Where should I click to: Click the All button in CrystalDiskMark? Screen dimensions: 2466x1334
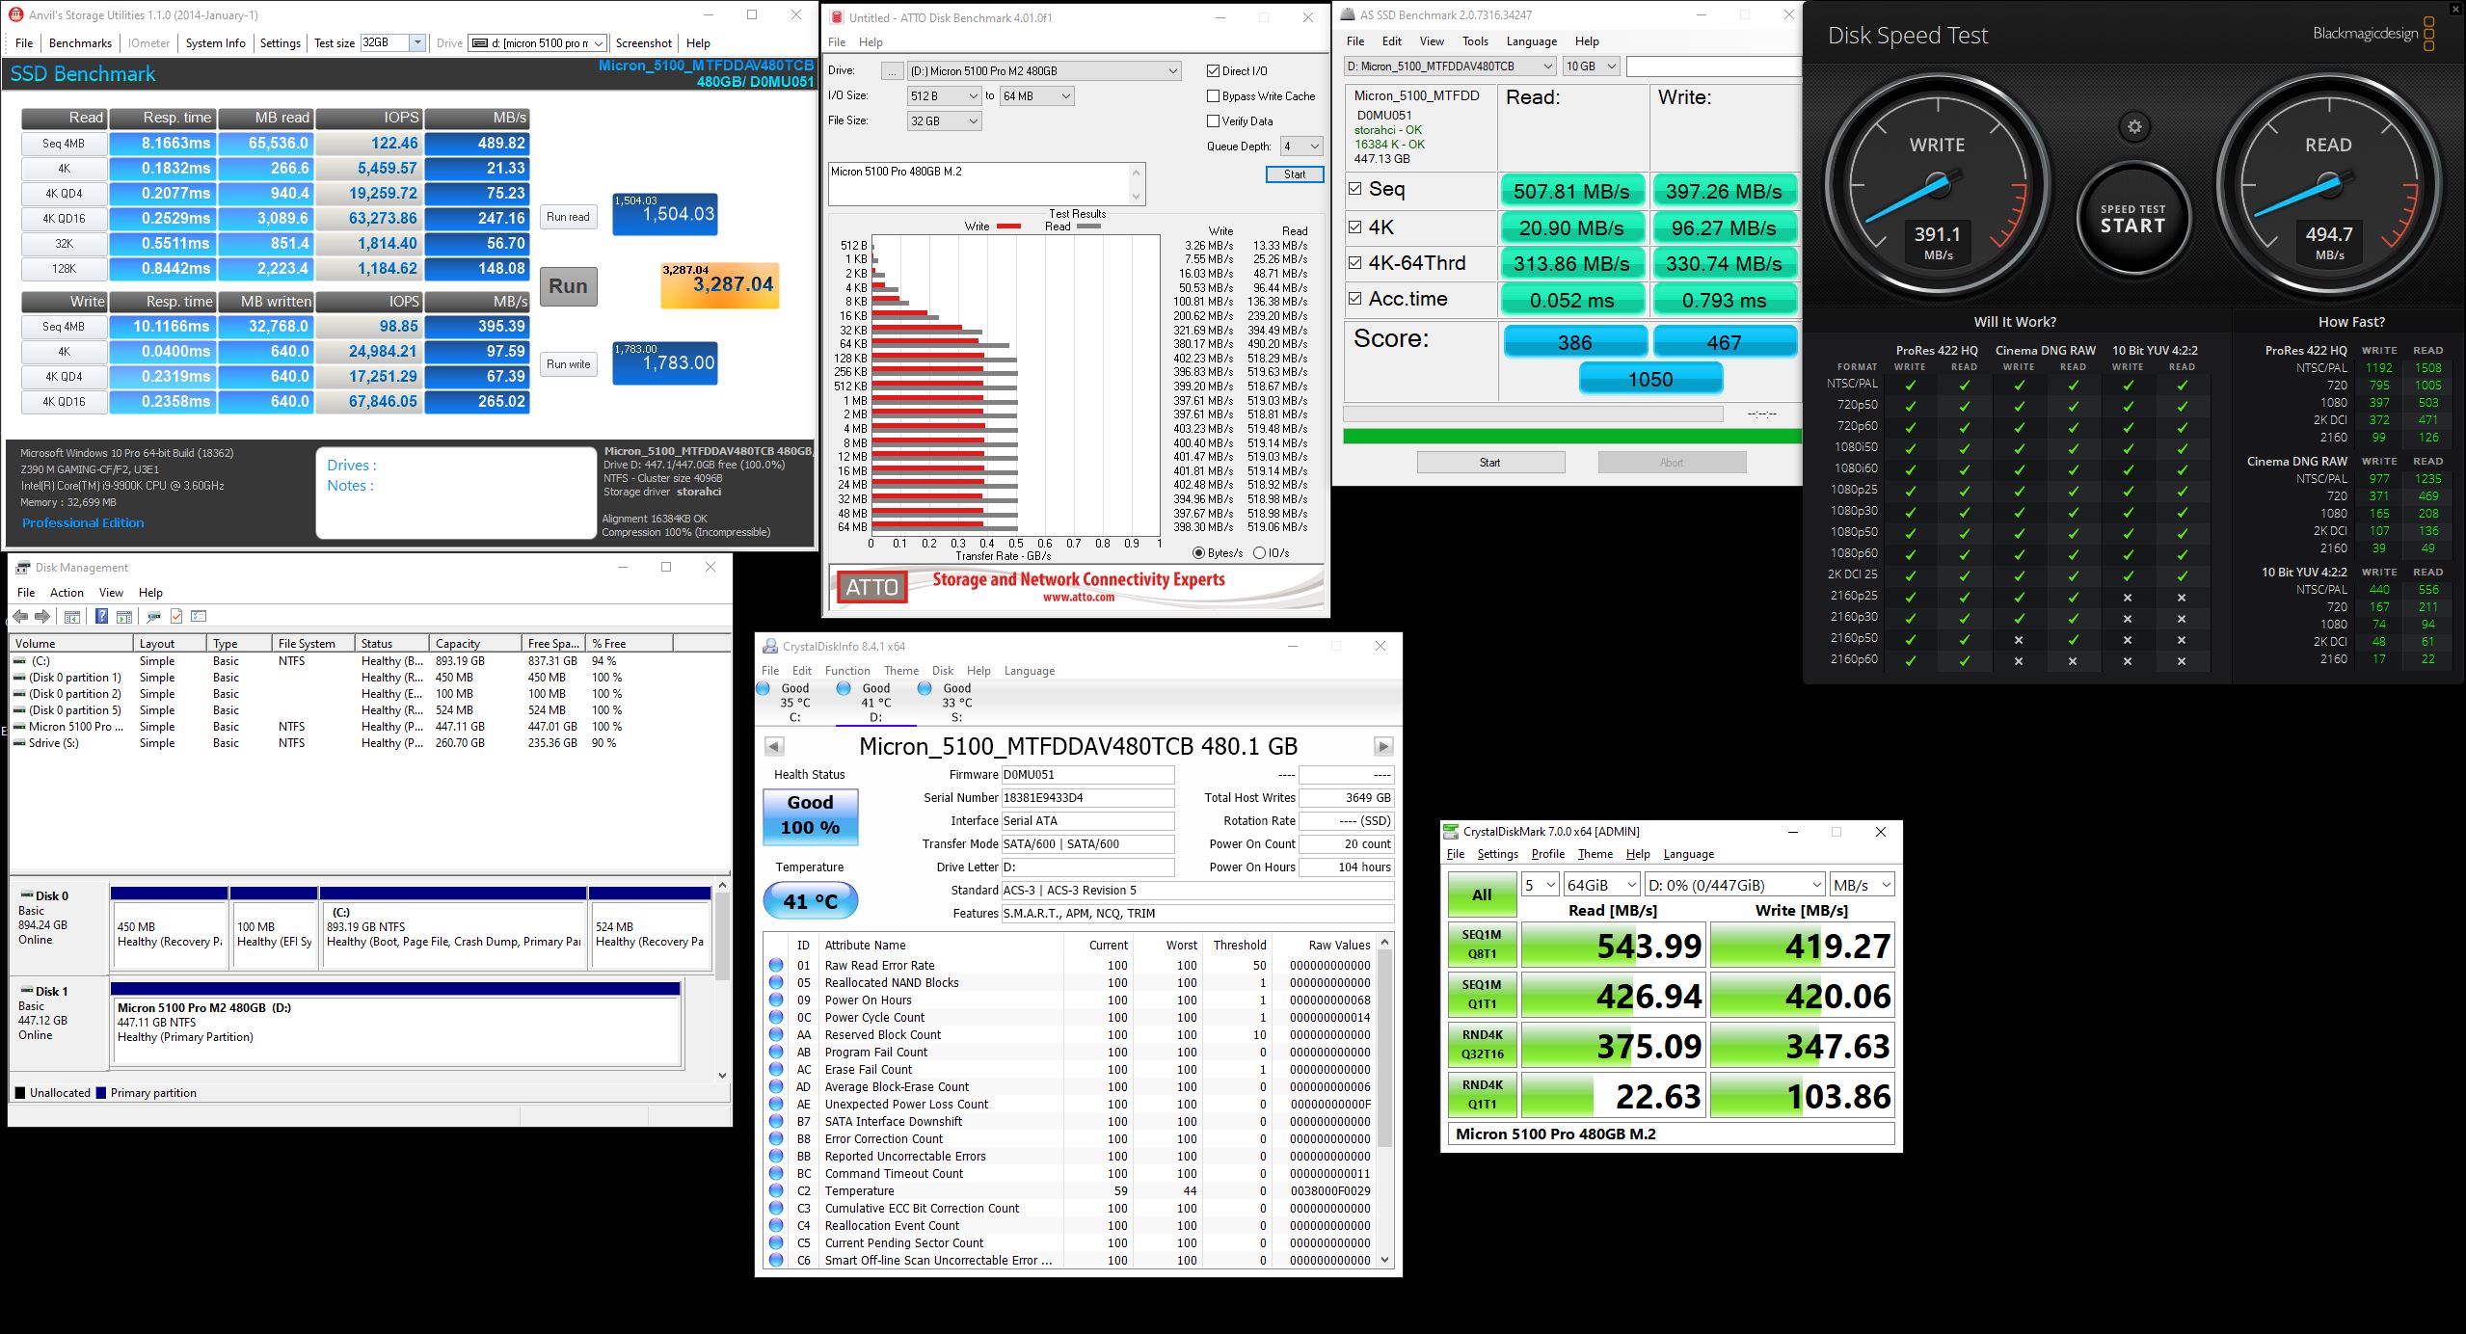tap(1482, 894)
